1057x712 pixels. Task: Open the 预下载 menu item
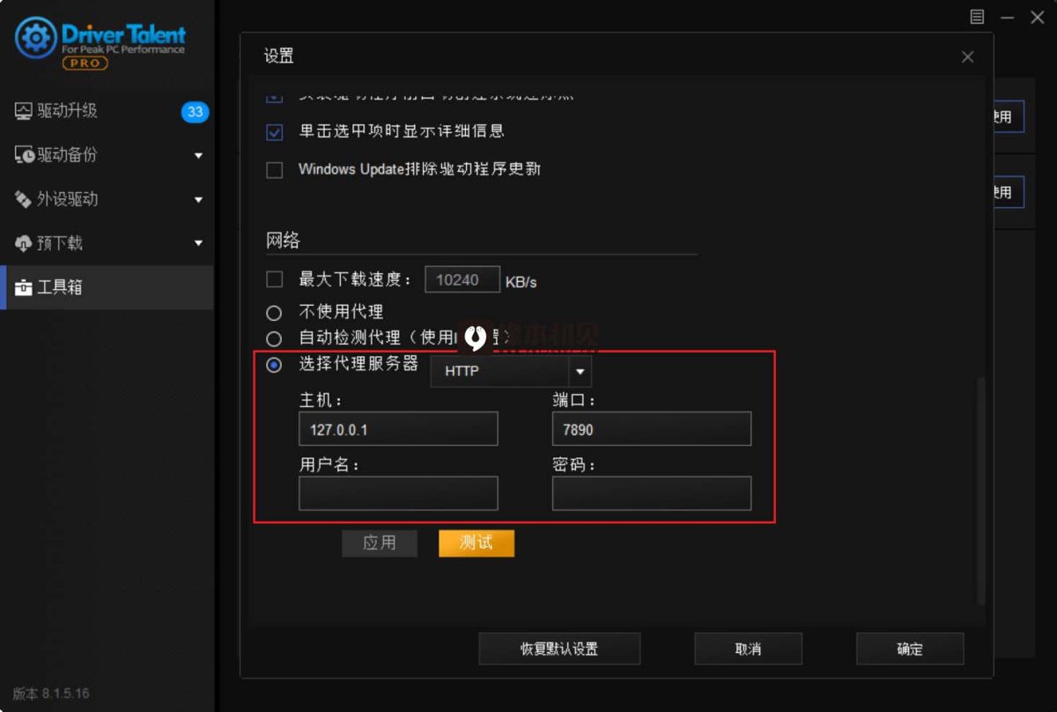[x=107, y=243]
